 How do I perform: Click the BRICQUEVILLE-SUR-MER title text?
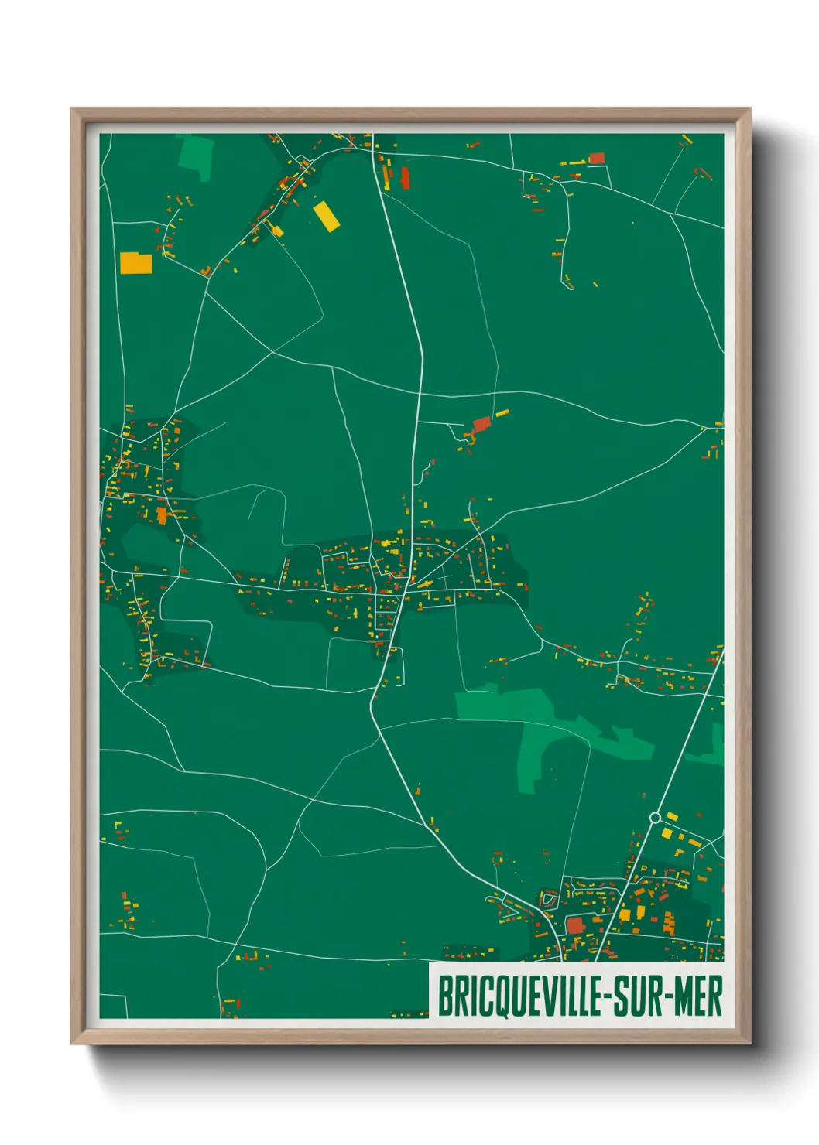579,996
